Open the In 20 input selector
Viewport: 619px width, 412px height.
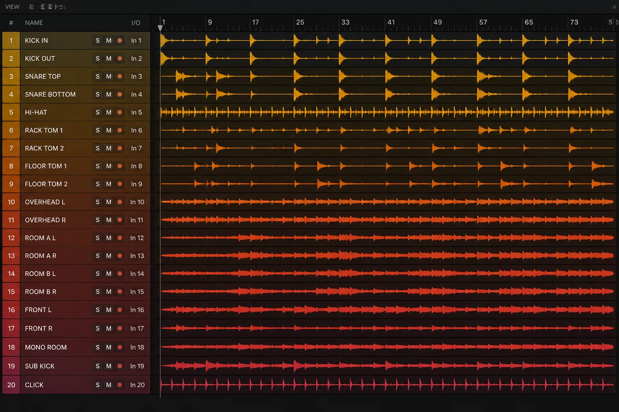137,385
